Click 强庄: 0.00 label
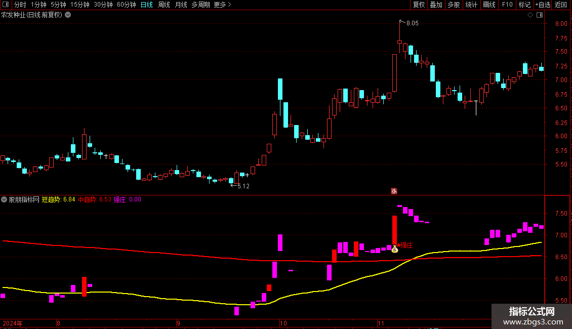572x329 pixels. pos(128,199)
